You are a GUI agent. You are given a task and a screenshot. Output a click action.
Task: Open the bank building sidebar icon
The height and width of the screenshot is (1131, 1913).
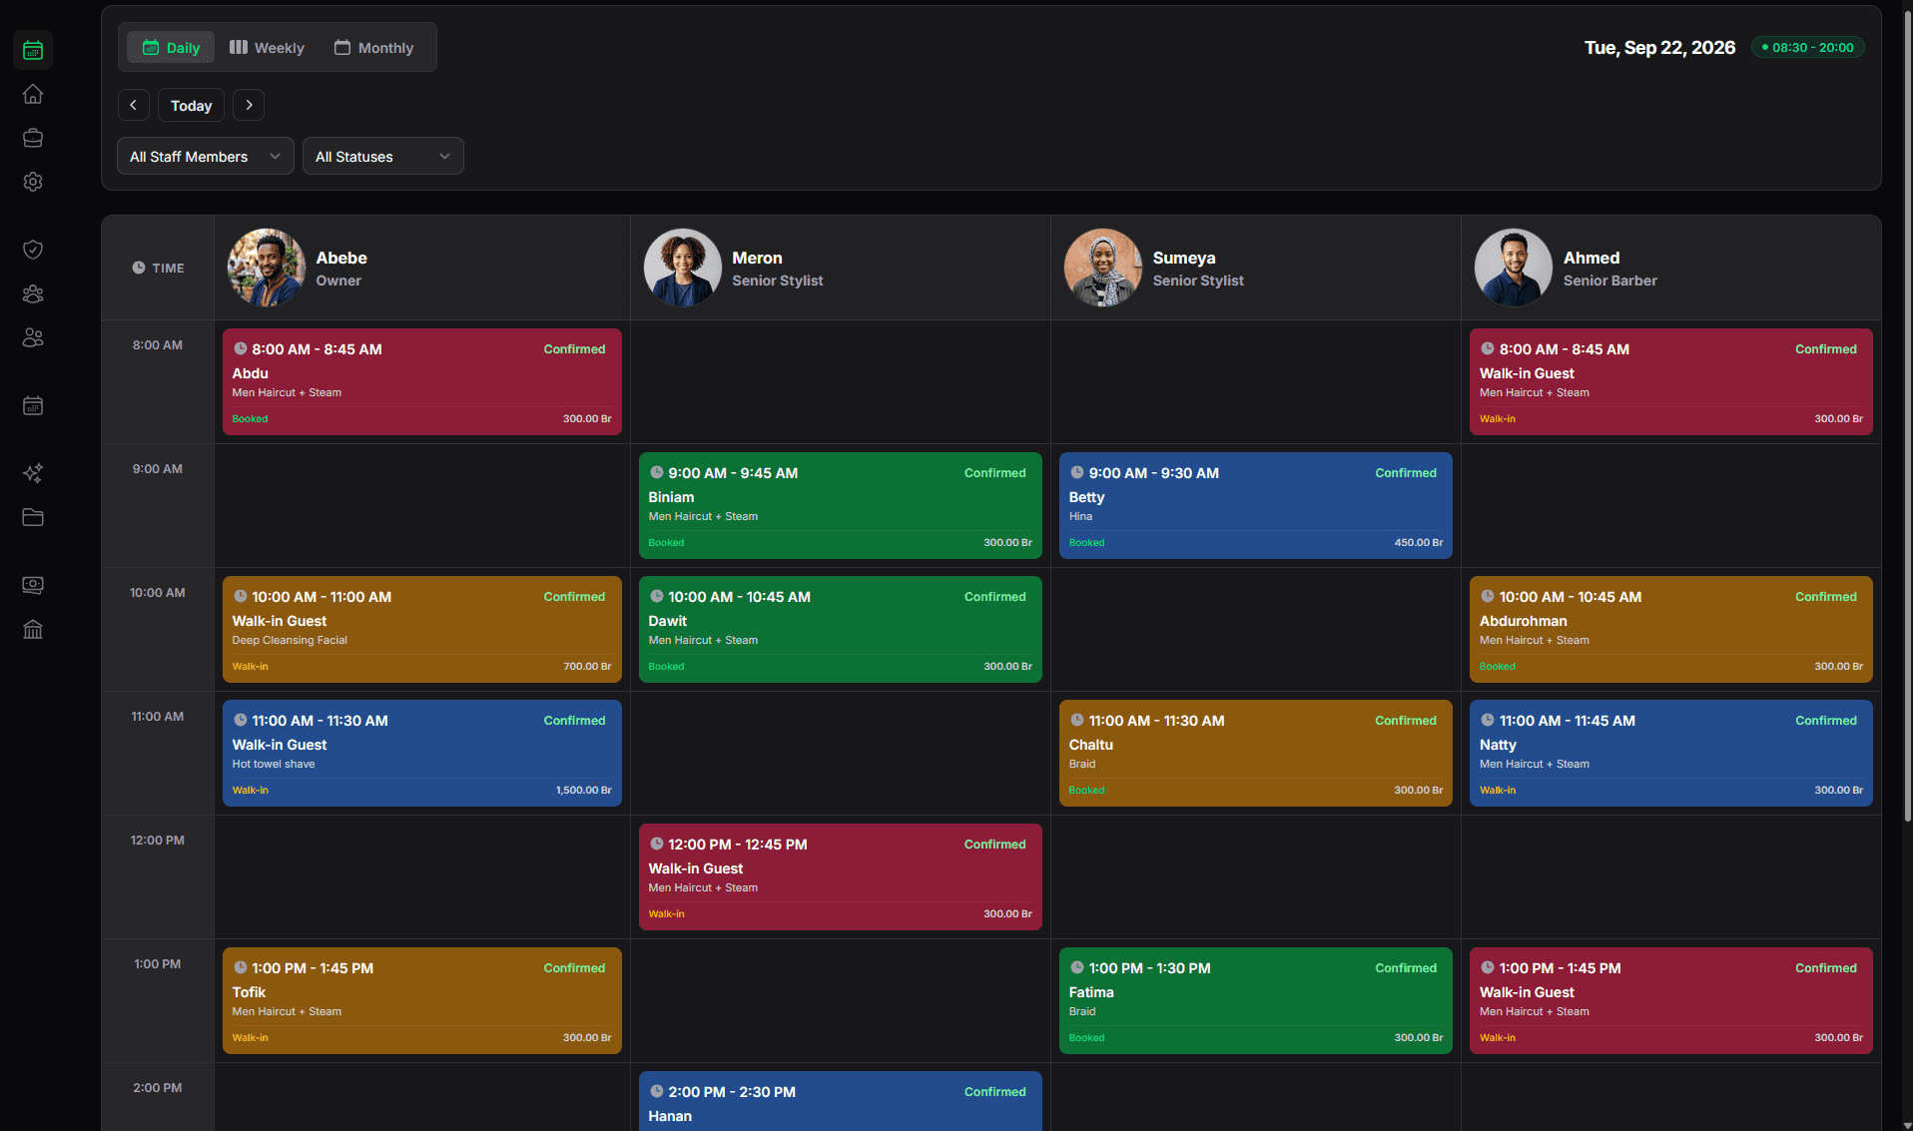[x=33, y=629]
